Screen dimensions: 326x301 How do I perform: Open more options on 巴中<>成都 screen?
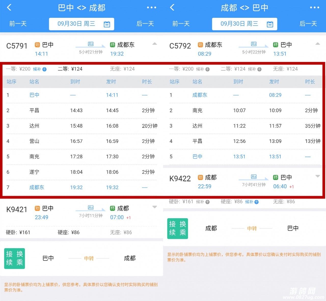pos(152,8)
